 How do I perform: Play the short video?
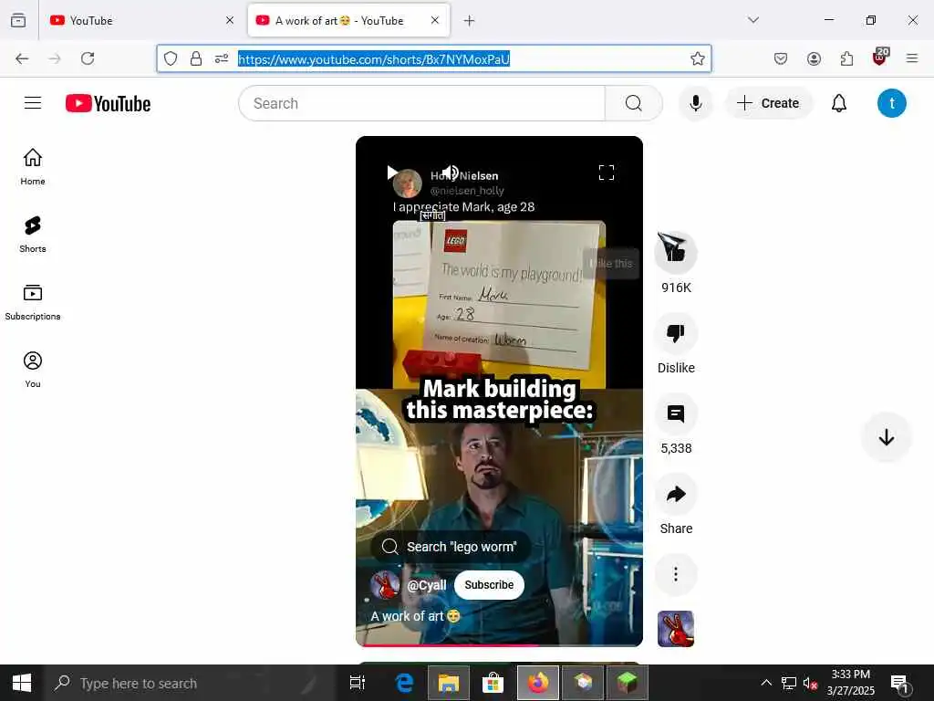point(392,173)
